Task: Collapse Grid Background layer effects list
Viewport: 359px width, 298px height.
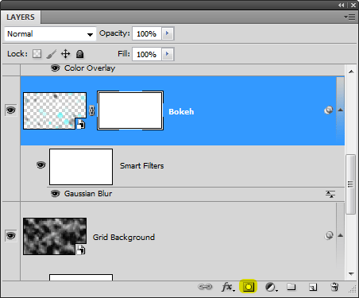Action: point(341,235)
